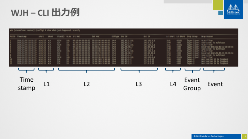Click the 'show what-just-happened' command line
The image size is (248, 139).
pyautogui.click(x=45, y=30)
